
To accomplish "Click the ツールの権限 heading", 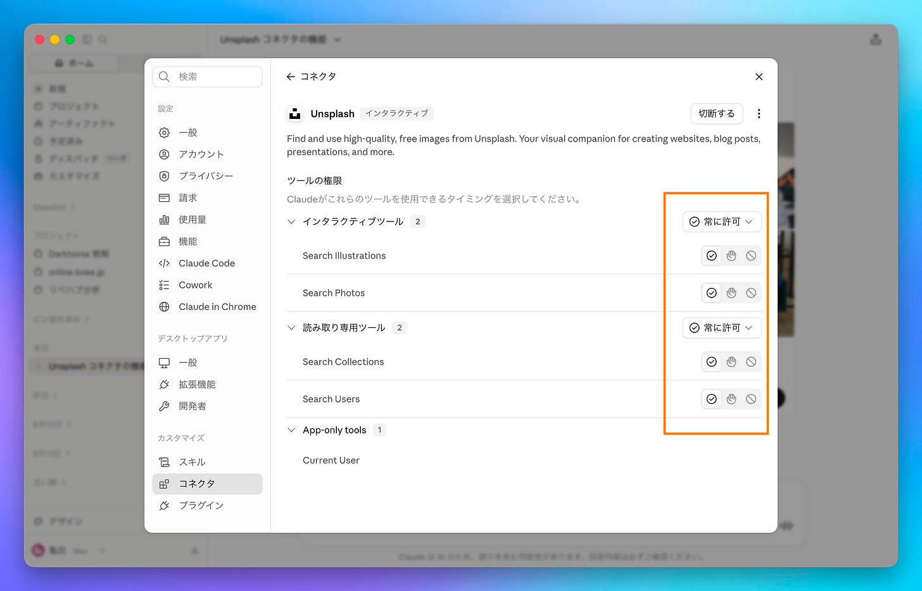I will click(x=315, y=181).
